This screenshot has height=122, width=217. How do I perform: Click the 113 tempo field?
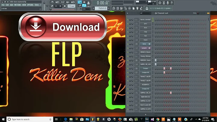coord(71,6)
